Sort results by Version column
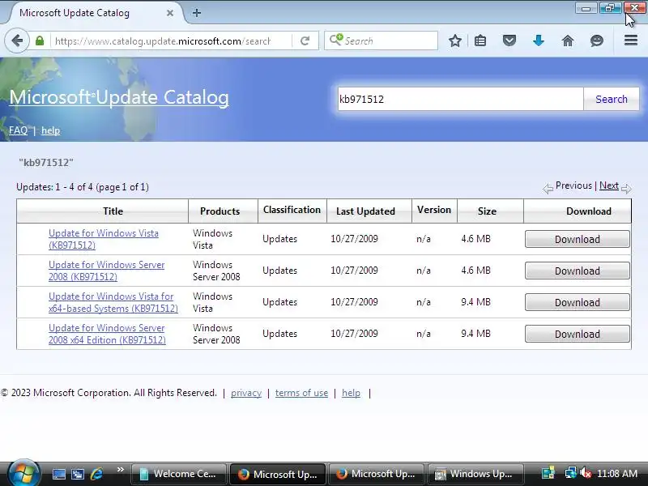This screenshot has height=486, width=648. click(434, 210)
